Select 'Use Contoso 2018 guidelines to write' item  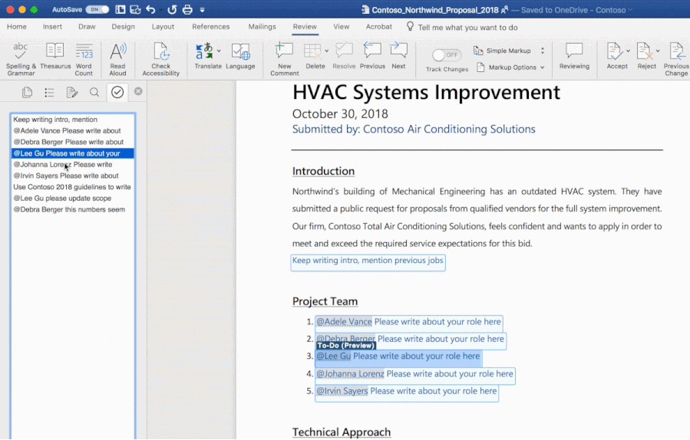[x=73, y=187]
